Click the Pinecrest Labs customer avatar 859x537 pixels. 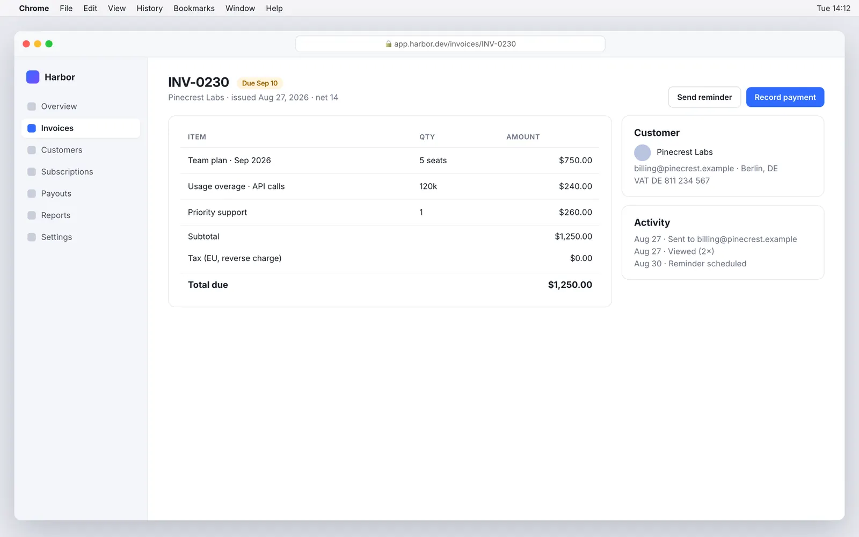point(642,153)
